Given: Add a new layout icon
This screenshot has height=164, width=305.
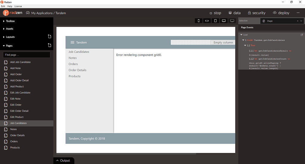Looking at the screenshot, I should click(49, 36).
